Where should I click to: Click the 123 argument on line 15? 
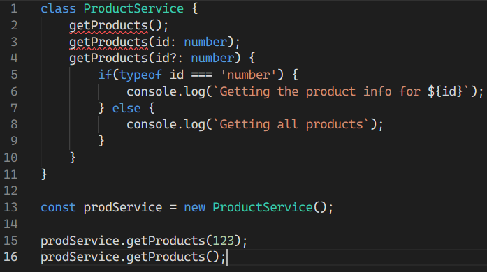pyautogui.click(x=224, y=241)
